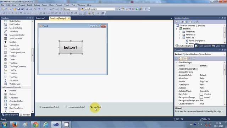Select the RichTextBox control in Toolbox

click(x=15, y=25)
